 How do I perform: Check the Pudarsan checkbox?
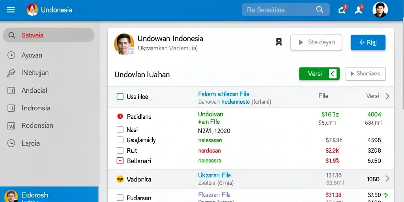click(x=120, y=198)
